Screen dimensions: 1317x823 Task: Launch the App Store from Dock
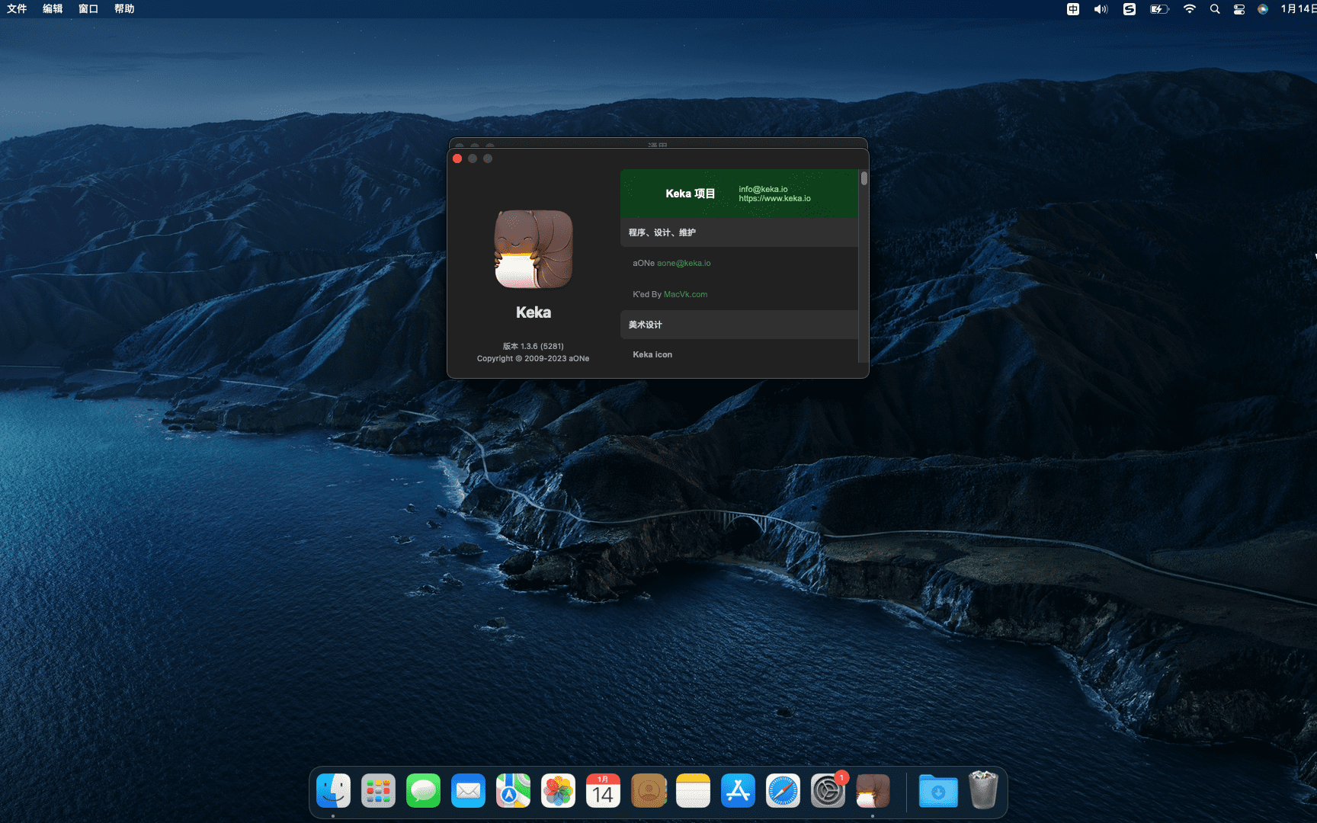click(x=738, y=791)
